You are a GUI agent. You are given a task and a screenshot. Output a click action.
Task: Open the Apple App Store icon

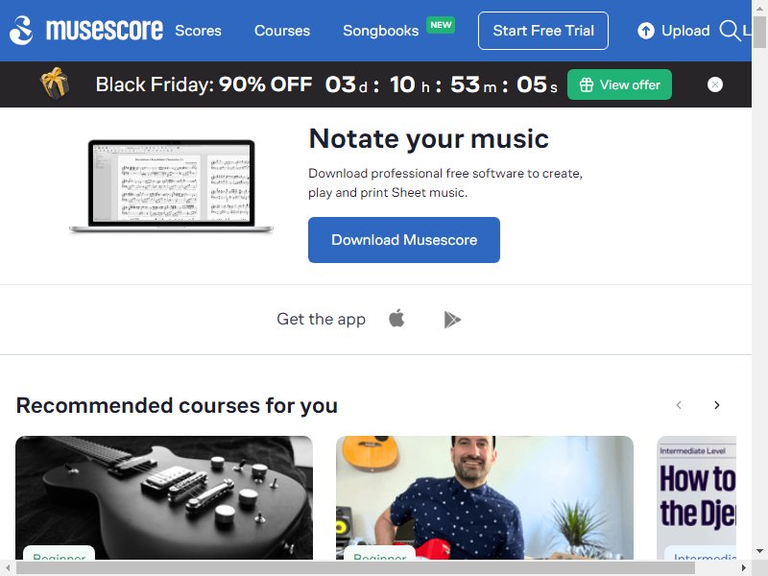[x=396, y=319]
